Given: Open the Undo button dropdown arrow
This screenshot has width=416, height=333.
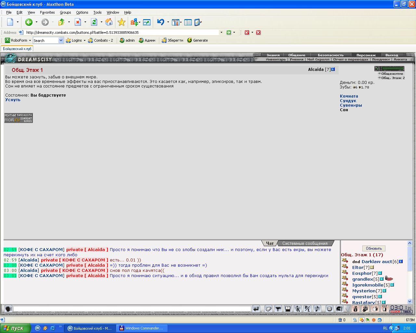Looking at the screenshot, I should tap(168, 22).
